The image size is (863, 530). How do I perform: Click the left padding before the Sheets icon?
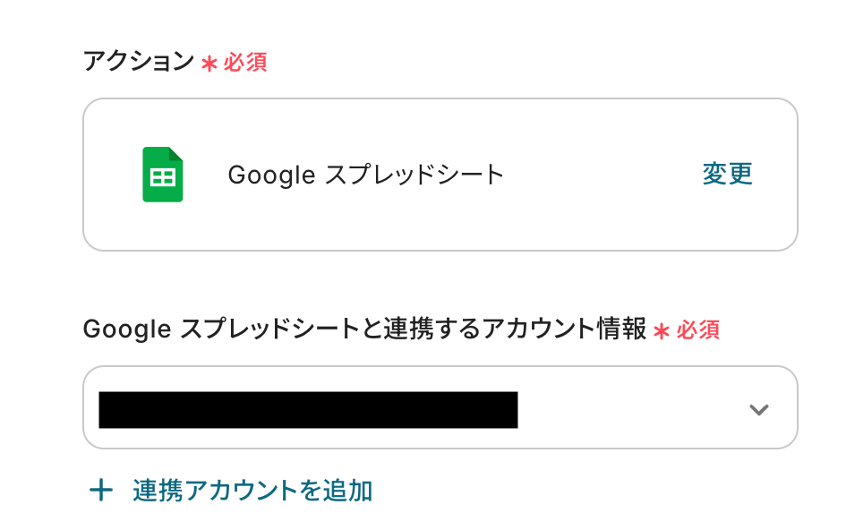pos(112,175)
